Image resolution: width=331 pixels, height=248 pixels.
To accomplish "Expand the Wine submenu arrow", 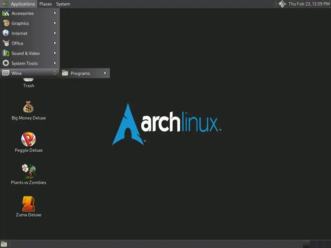I will pos(55,73).
